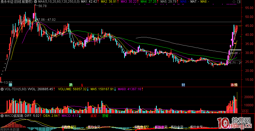Expand the dropdown arrow beside 泰永长征 title
The image size is (255, 131).
[x=35, y=2]
